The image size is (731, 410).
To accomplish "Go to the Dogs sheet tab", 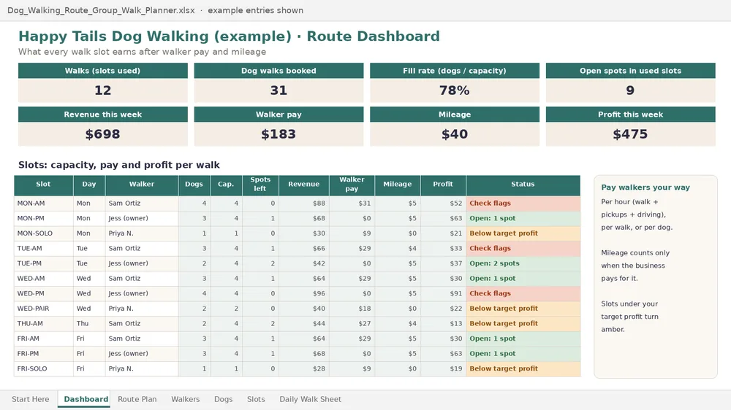I will pyautogui.click(x=223, y=399).
